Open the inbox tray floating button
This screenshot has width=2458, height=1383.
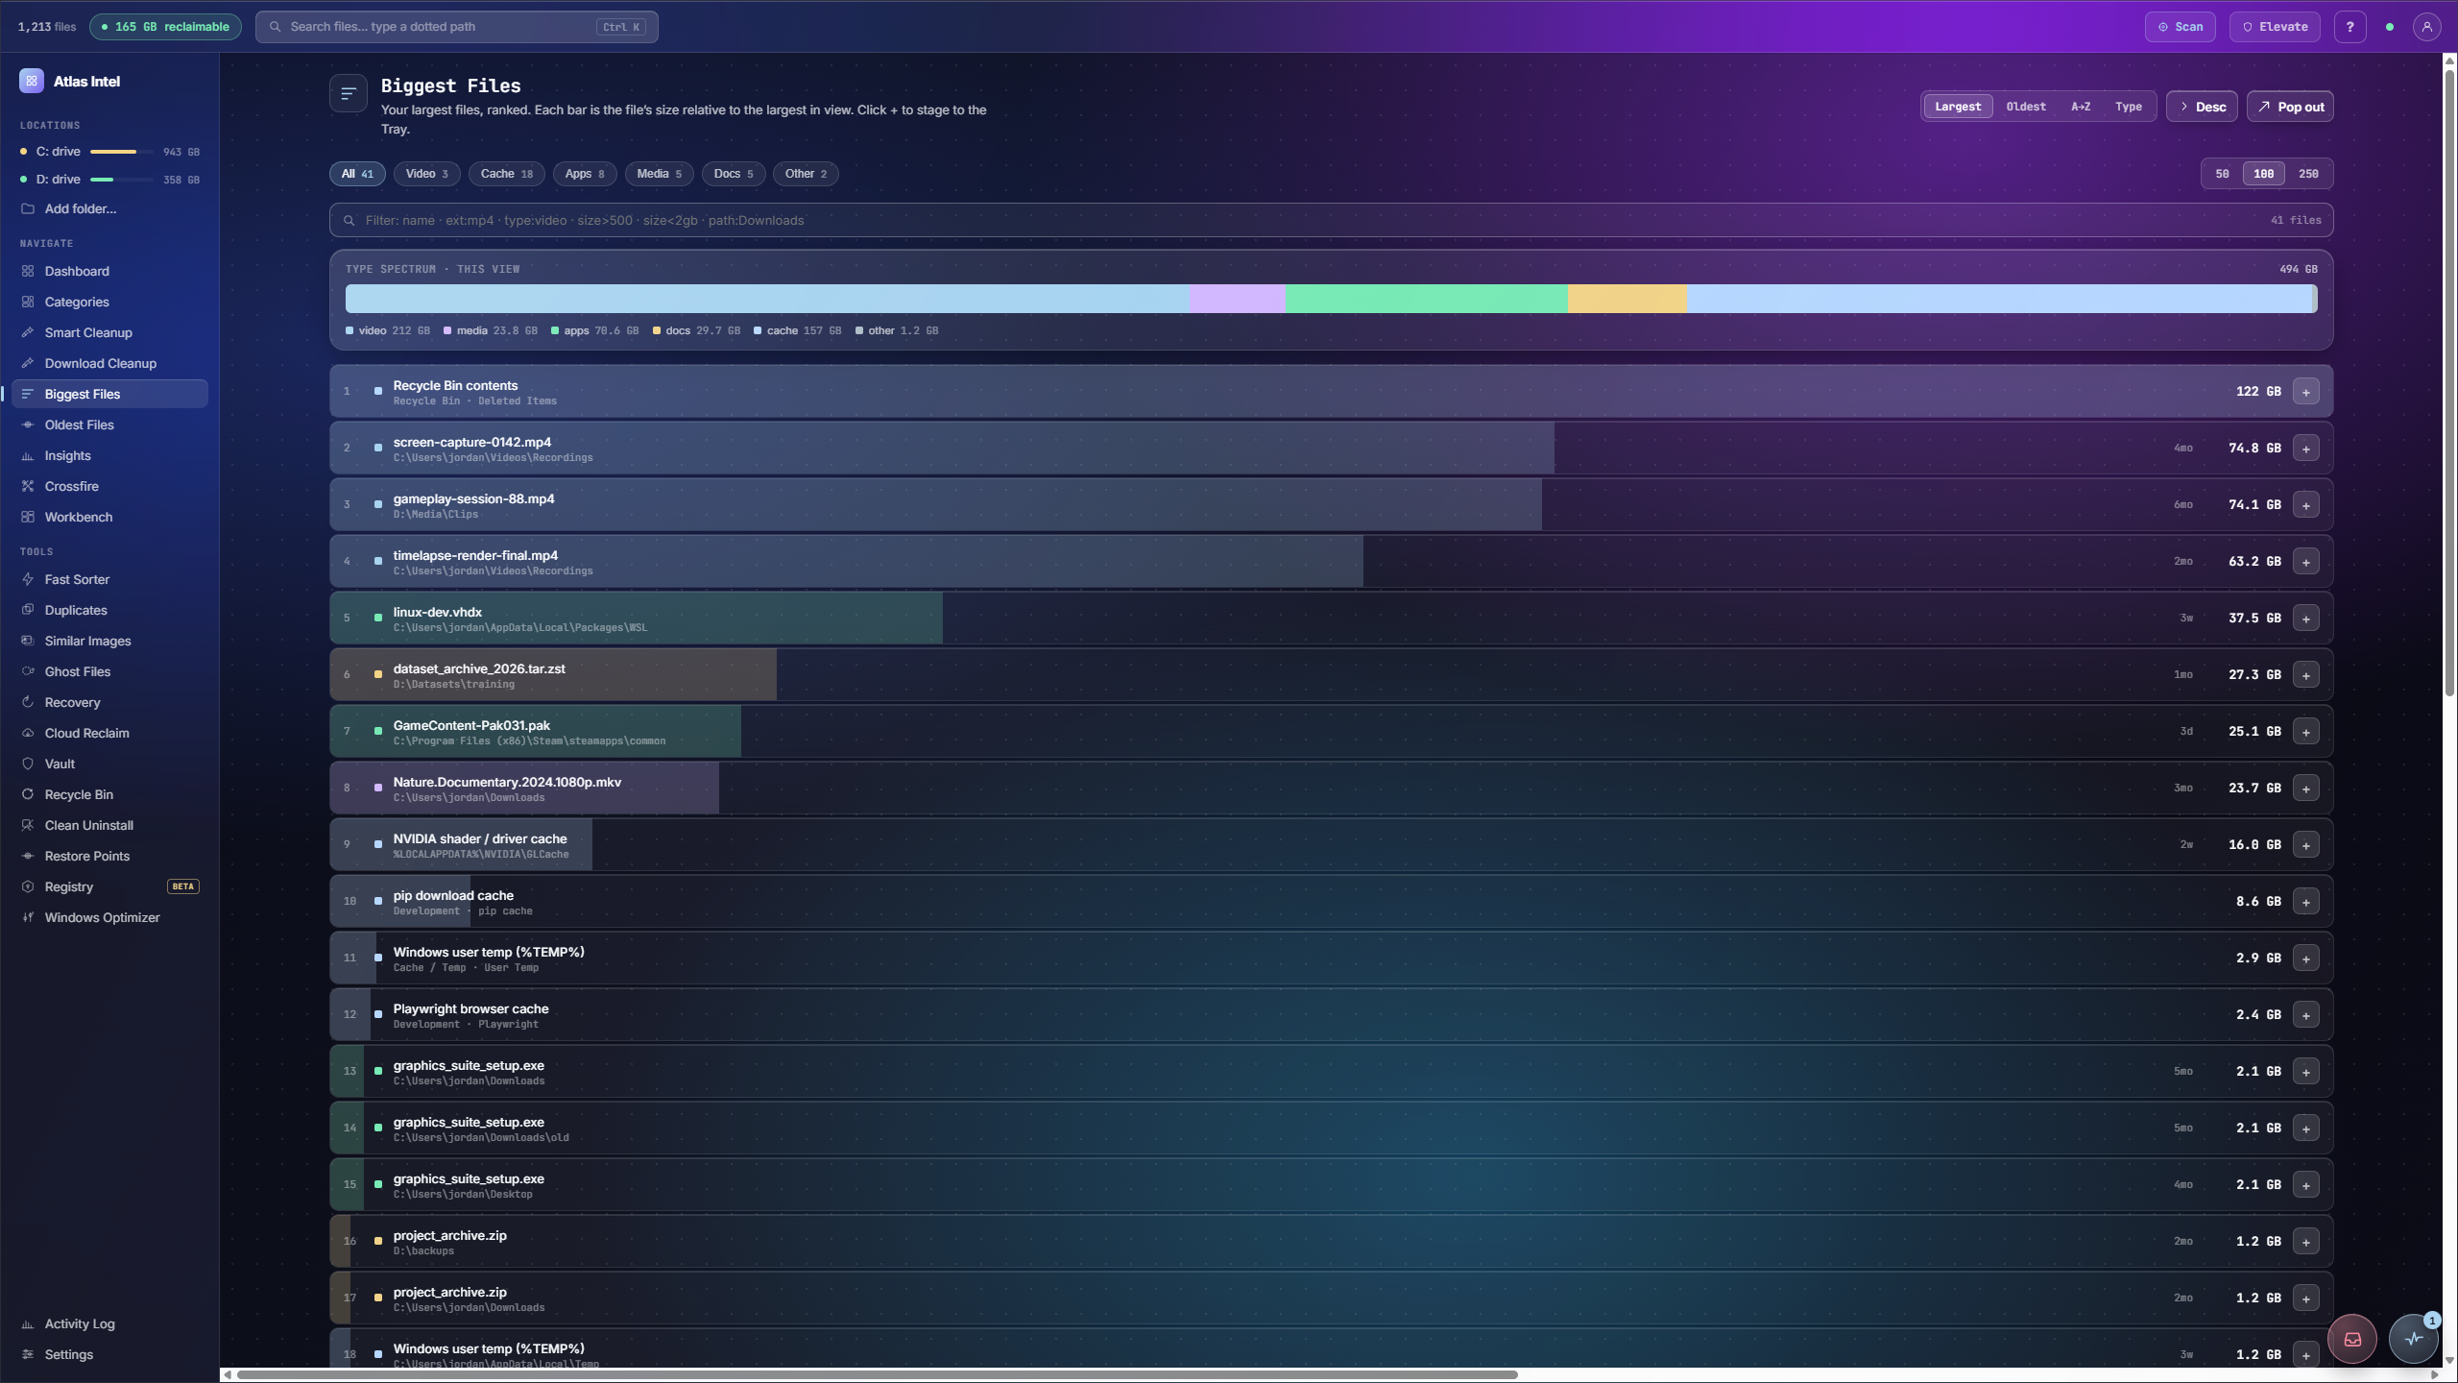2352,1339
